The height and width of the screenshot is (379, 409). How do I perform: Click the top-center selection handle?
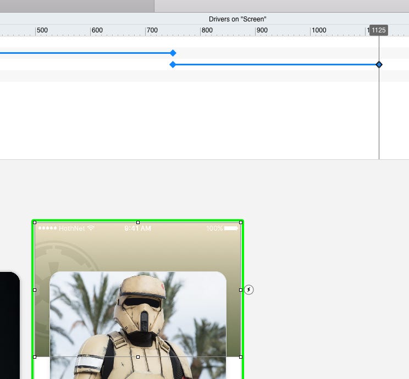click(138, 222)
